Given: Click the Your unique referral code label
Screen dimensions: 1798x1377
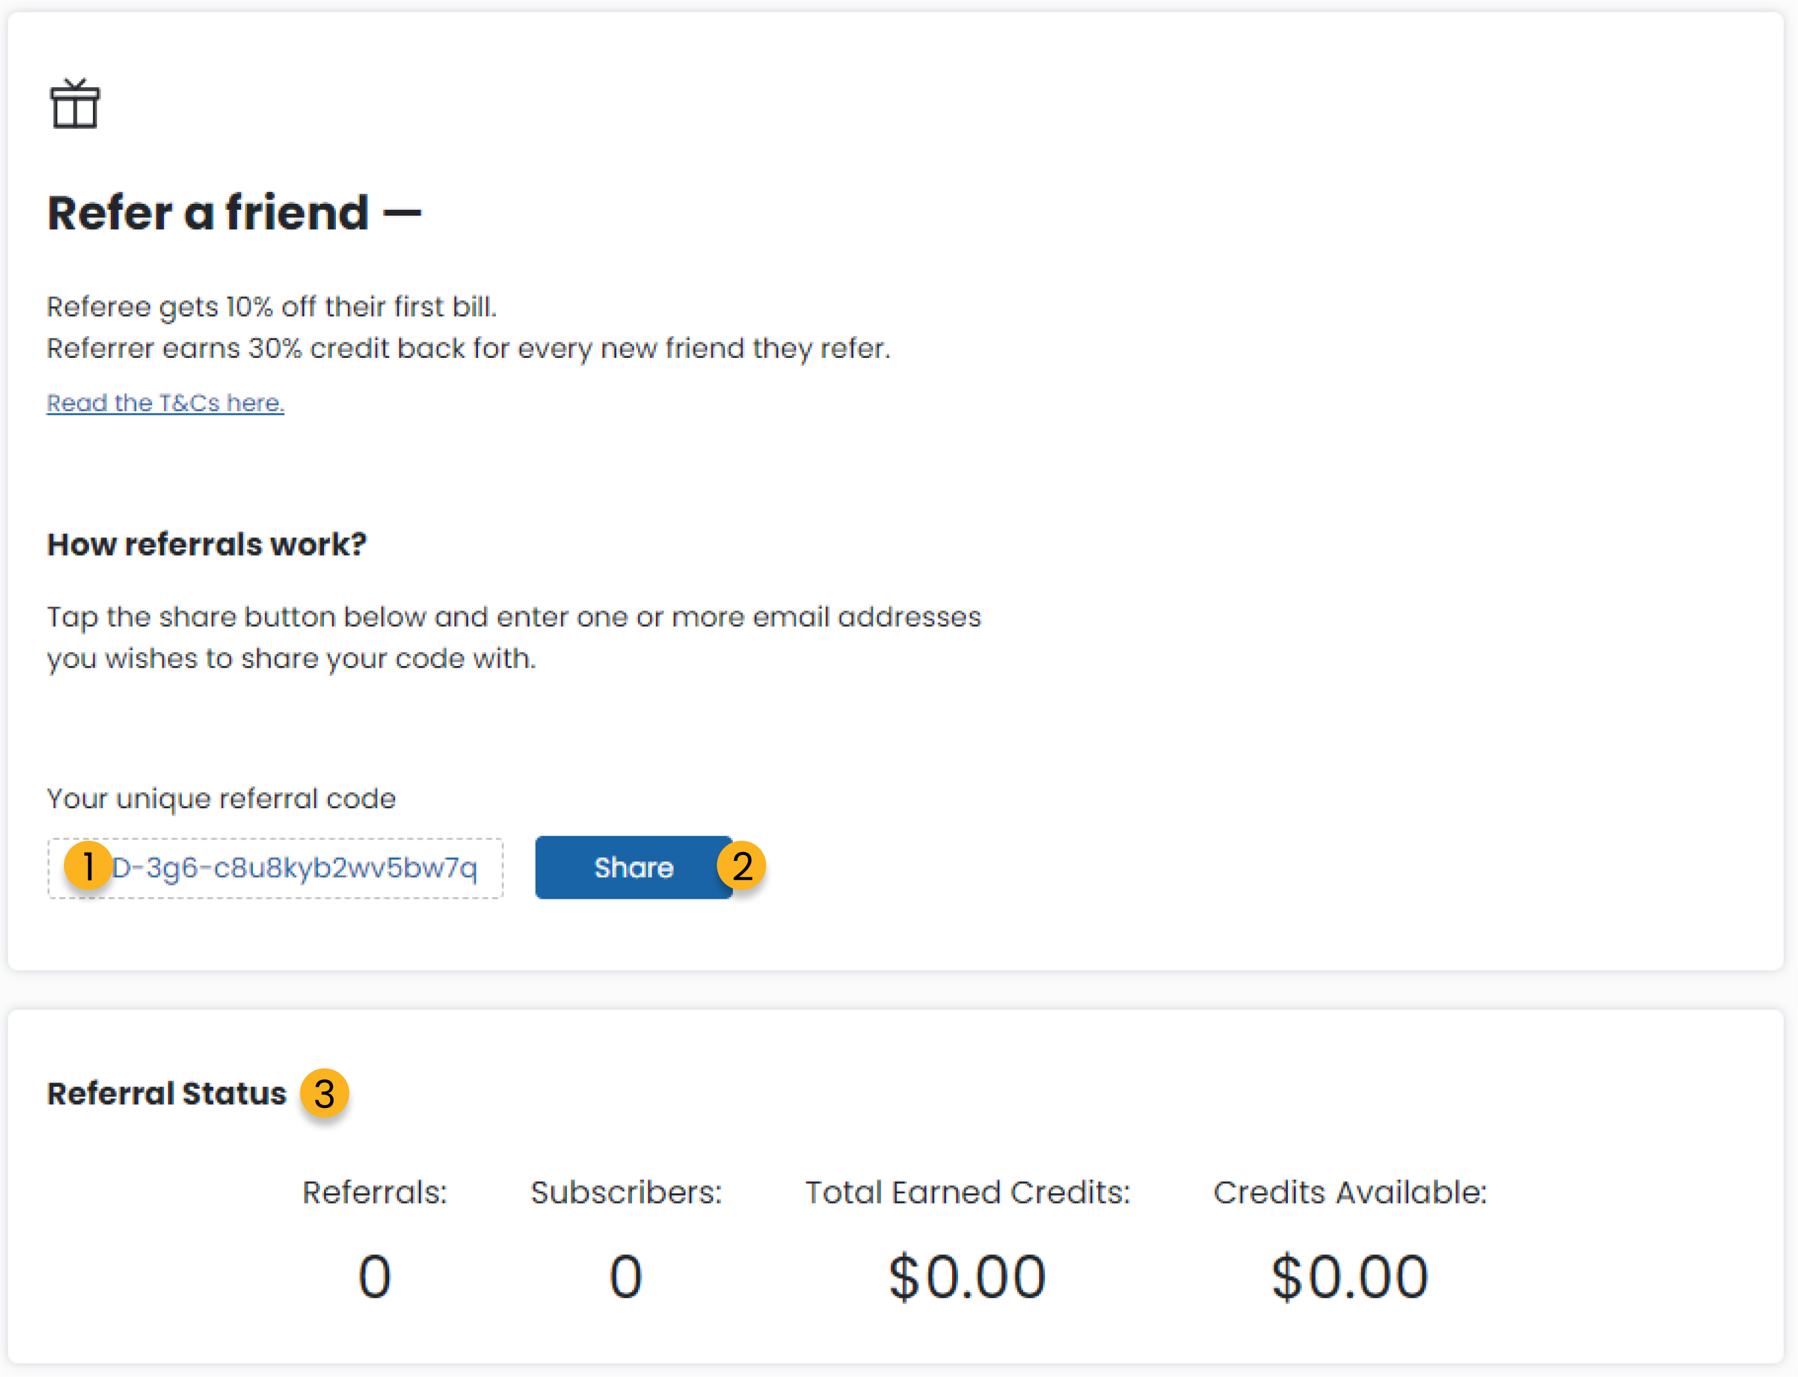Looking at the screenshot, I should [x=221, y=798].
